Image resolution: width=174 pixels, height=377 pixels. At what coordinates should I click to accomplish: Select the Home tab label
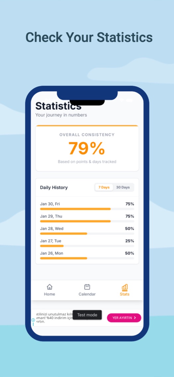[x=49, y=294]
